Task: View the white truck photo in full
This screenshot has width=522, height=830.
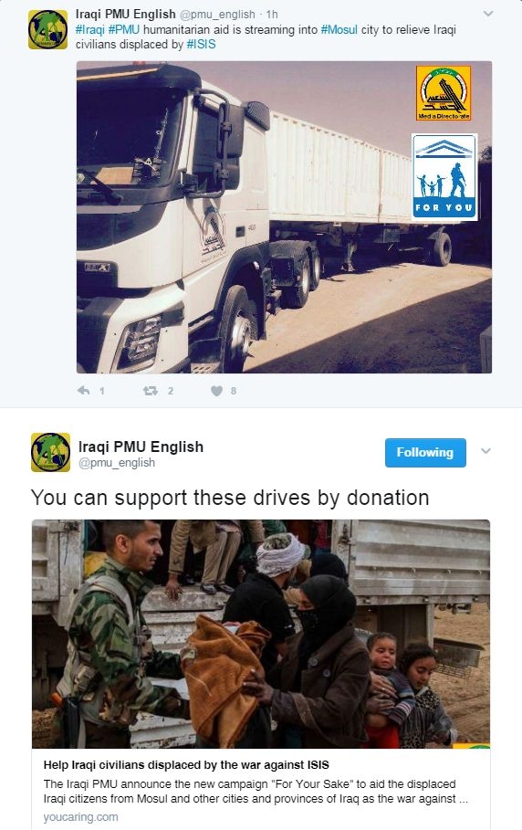Action: tap(284, 217)
